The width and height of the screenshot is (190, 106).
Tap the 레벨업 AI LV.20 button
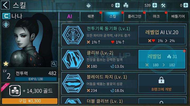tap(162, 35)
